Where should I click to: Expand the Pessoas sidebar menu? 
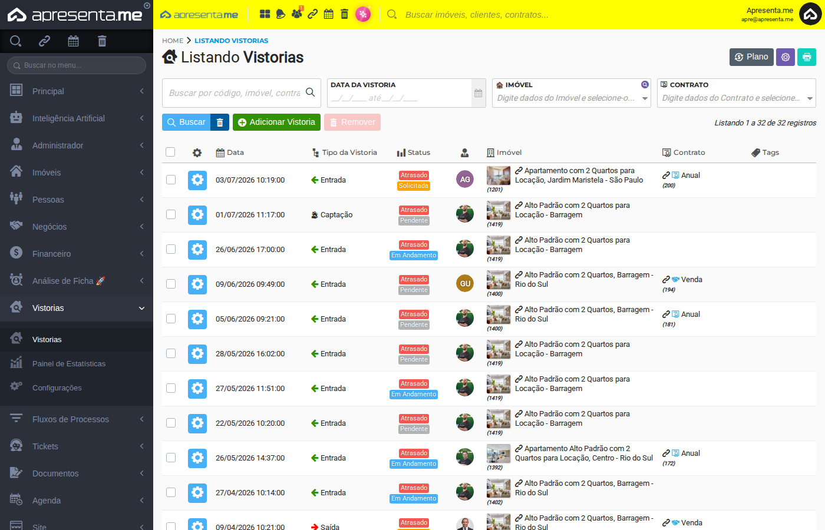coord(77,200)
